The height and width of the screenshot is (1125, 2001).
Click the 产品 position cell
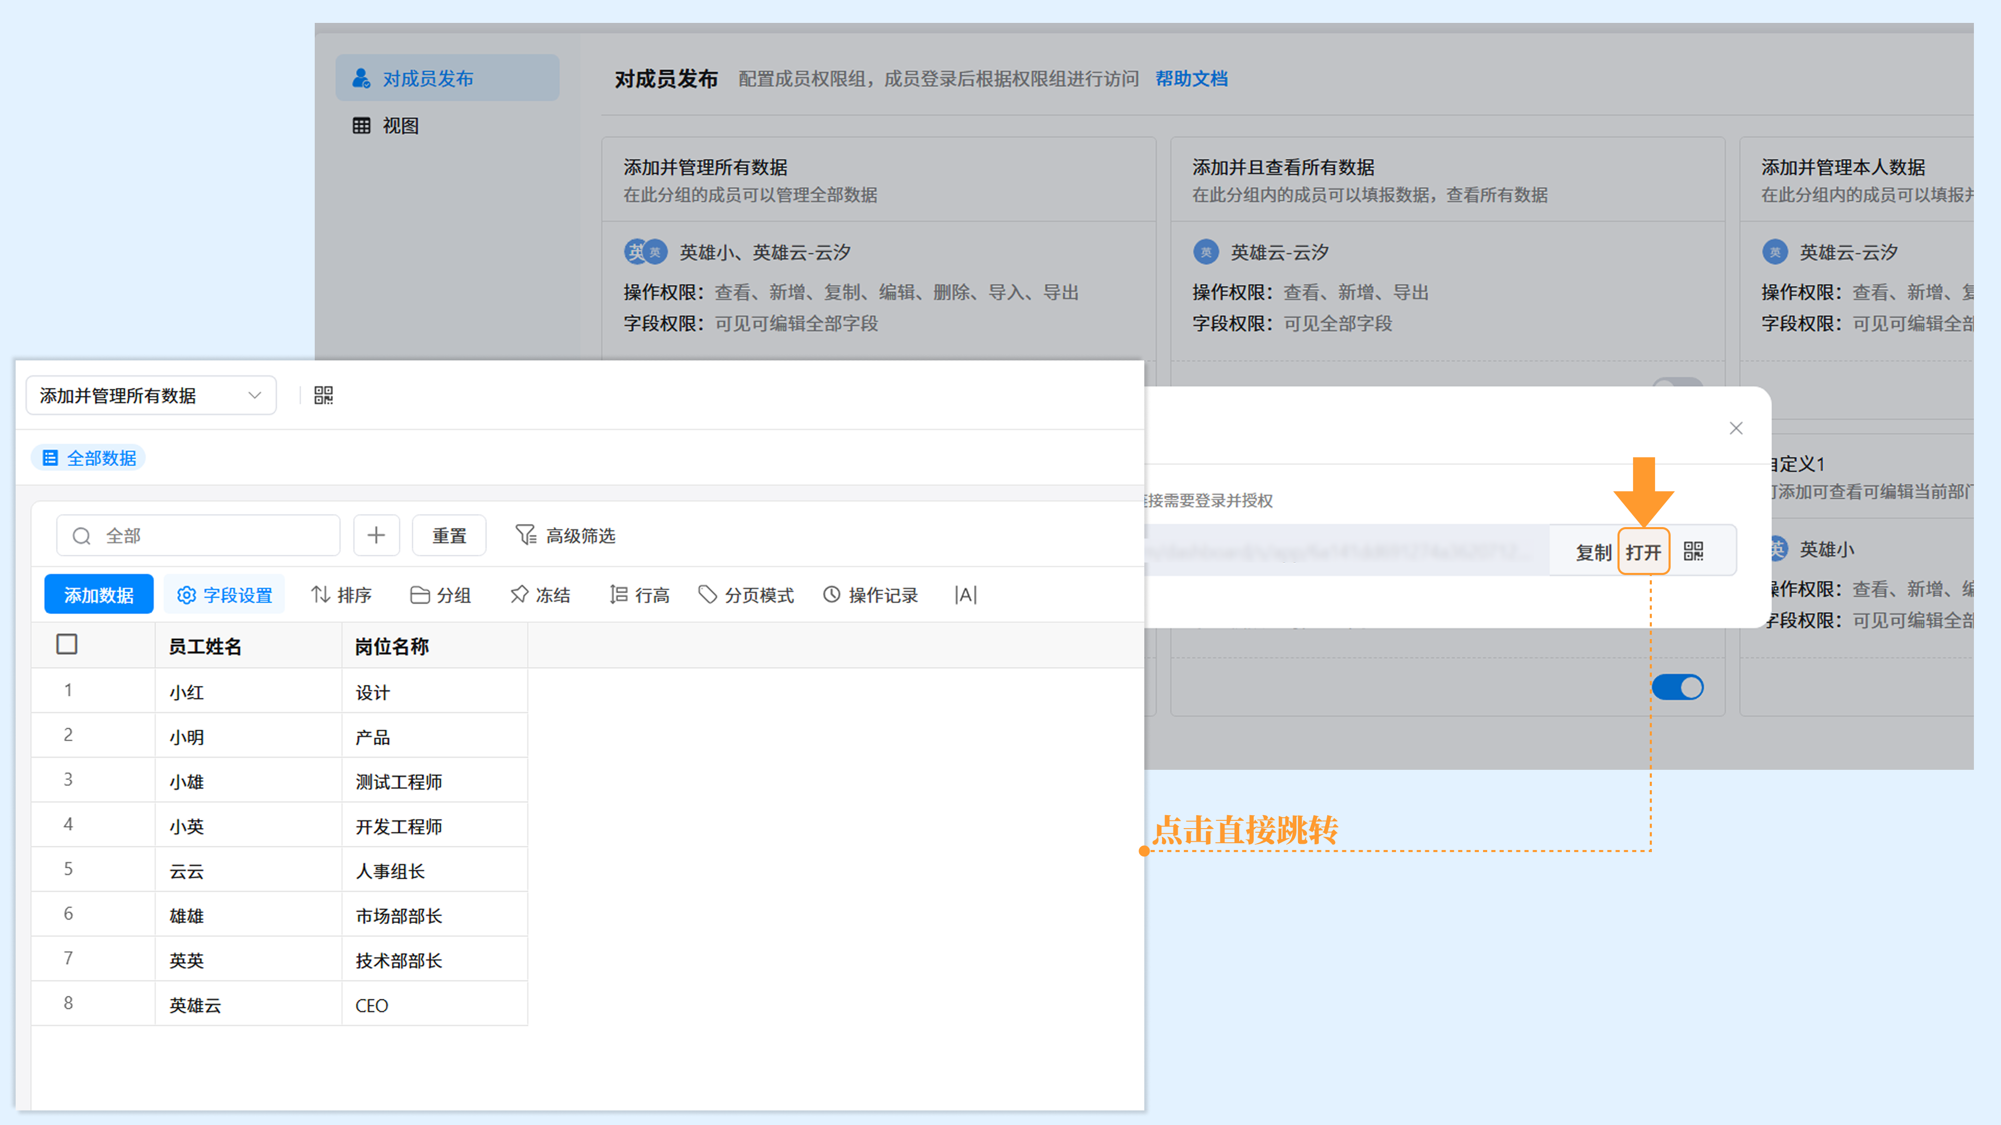click(435, 736)
